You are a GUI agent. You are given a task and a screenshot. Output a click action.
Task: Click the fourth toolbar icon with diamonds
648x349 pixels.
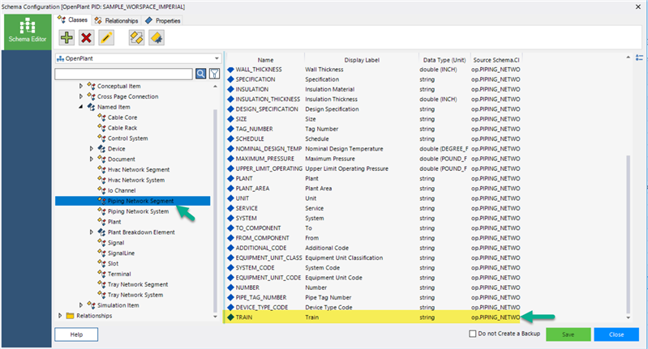(x=136, y=38)
